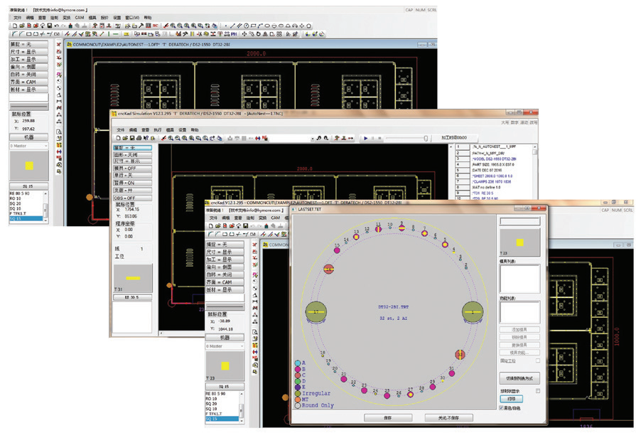The width and height of the screenshot is (636, 433).
Task: Select turret station 17 large green circle
Action: (316, 311)
